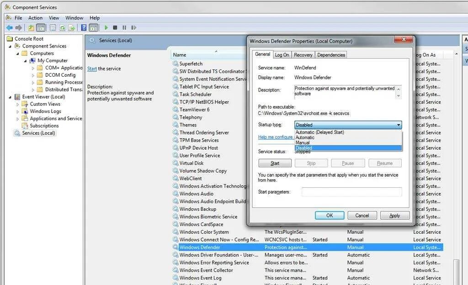468x285 pixels.
Task: Open Properties from the toolbar icon
Action: tap(53, 28)
